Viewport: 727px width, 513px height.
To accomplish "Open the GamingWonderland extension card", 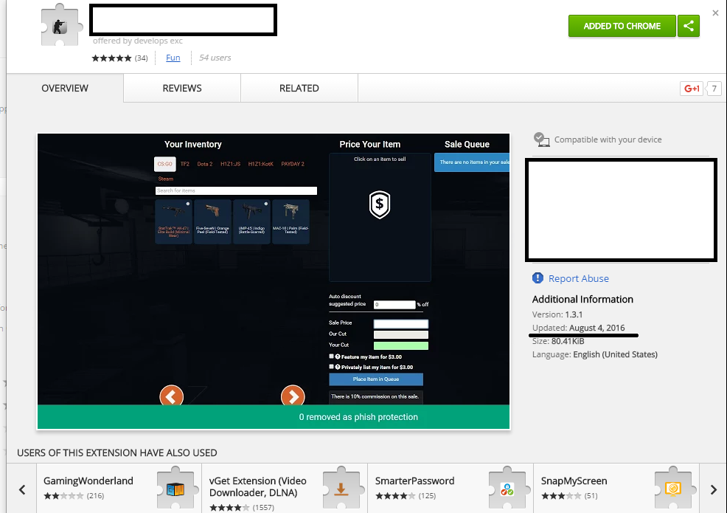I will click(x=119, y=488).
